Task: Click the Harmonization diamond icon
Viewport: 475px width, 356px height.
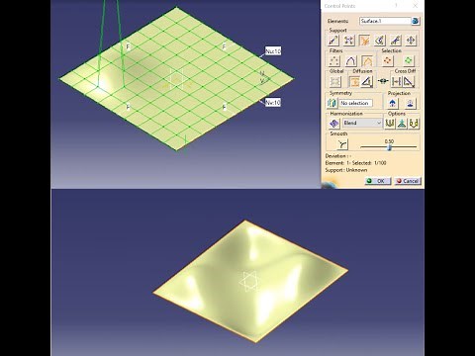Action: (334, 124)
